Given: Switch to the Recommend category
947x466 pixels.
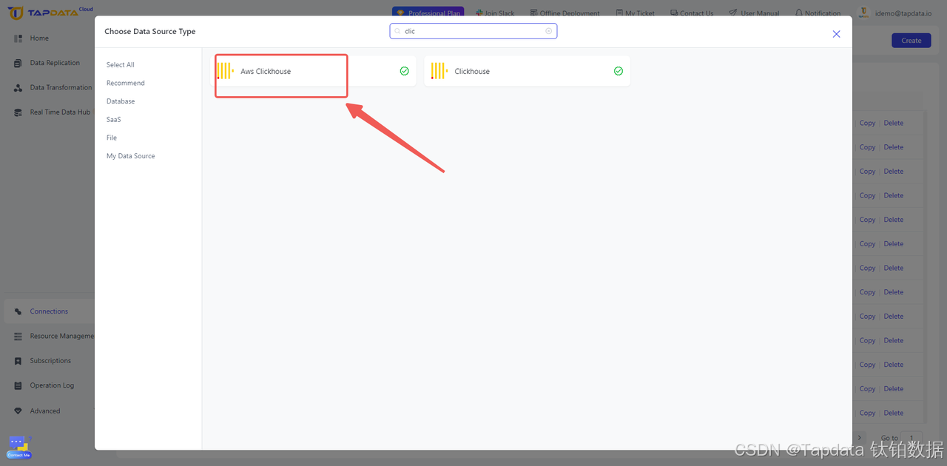Looking at the screenshot, I should pos(126,83).
